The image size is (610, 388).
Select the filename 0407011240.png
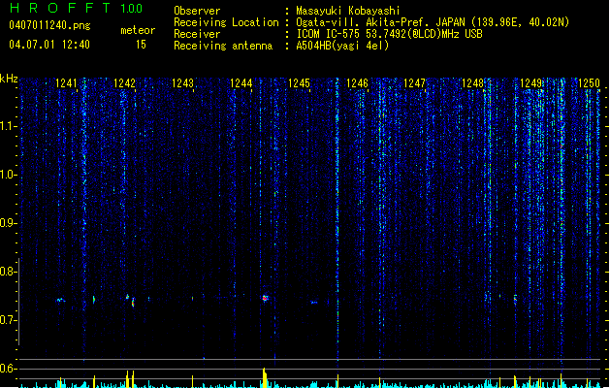click(49, 25)
